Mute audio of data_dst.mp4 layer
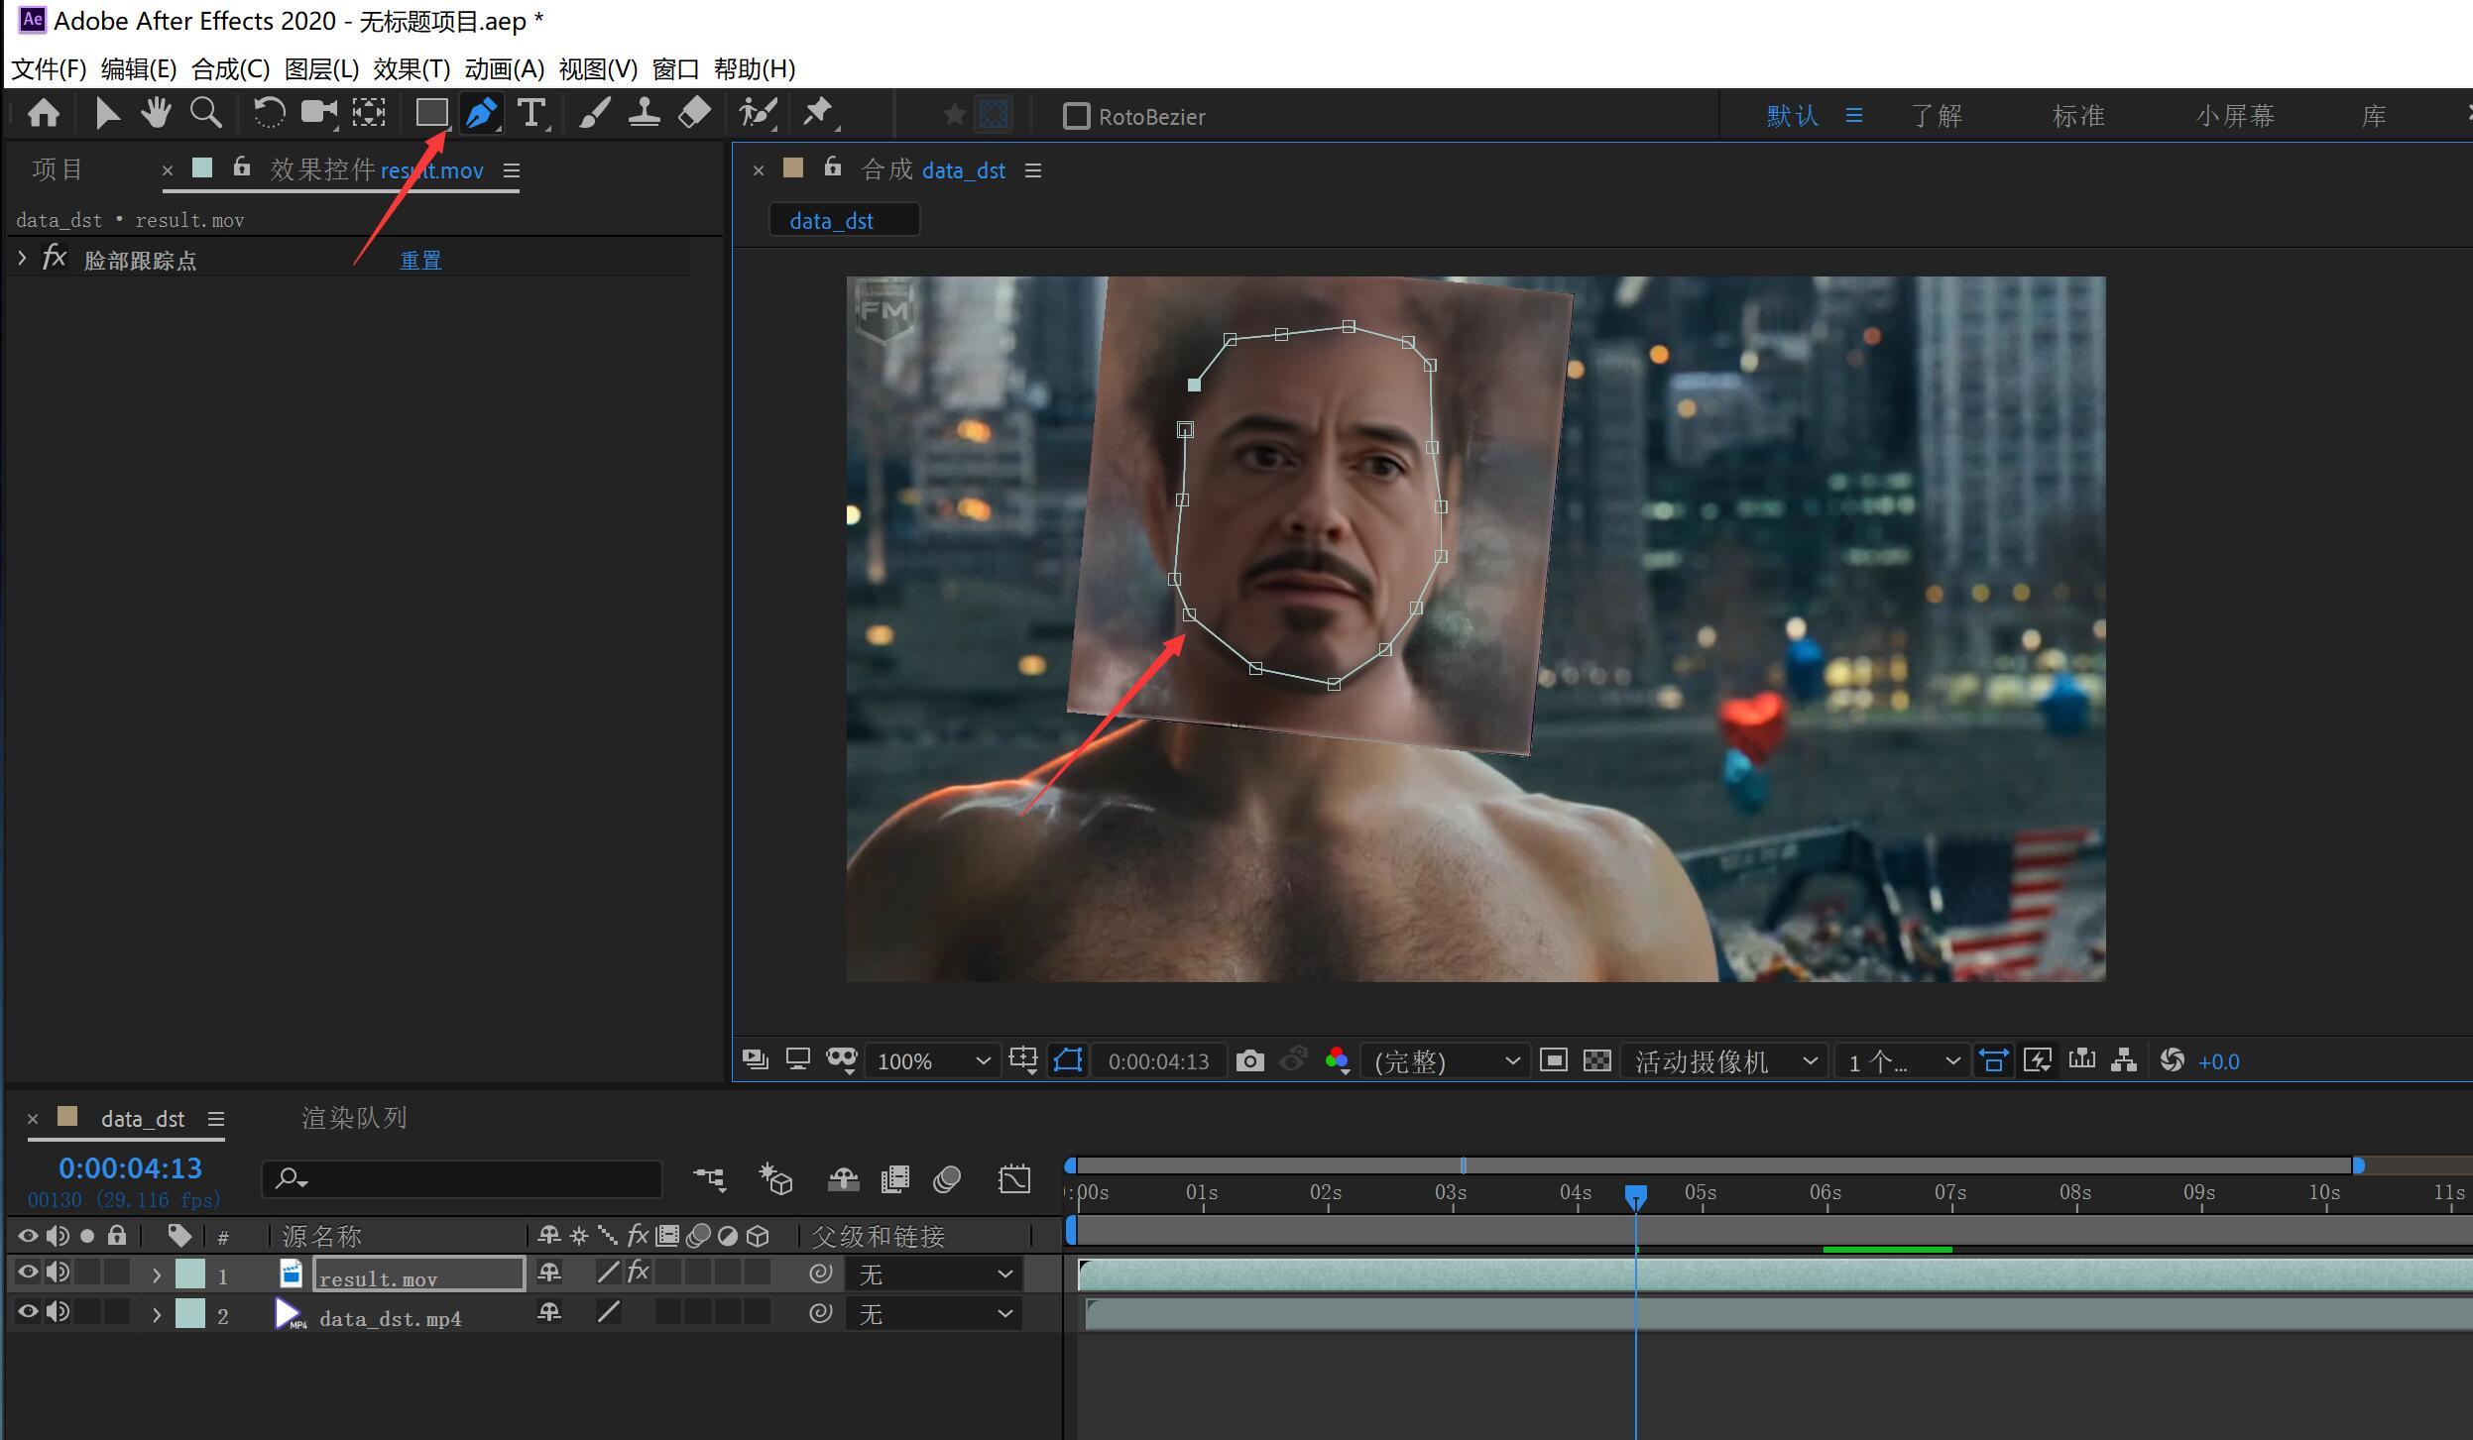The width and height of the screenshot is (2473, 1440). 58,1313
